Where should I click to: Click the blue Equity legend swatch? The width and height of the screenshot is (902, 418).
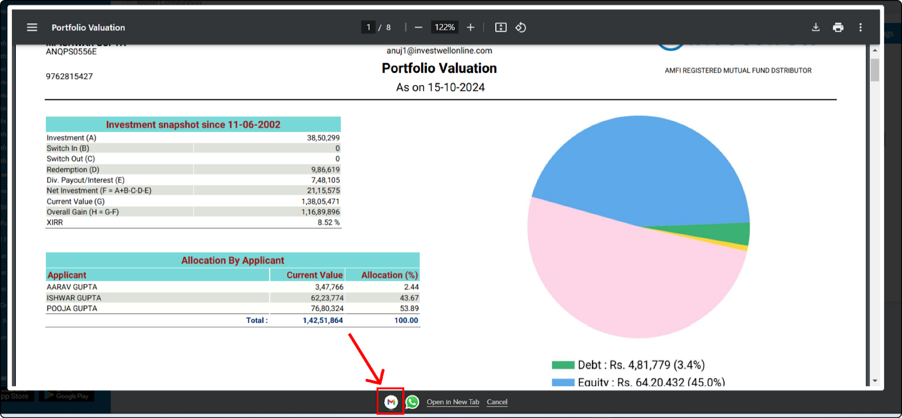pyautogui.click(x=563, y=382)
